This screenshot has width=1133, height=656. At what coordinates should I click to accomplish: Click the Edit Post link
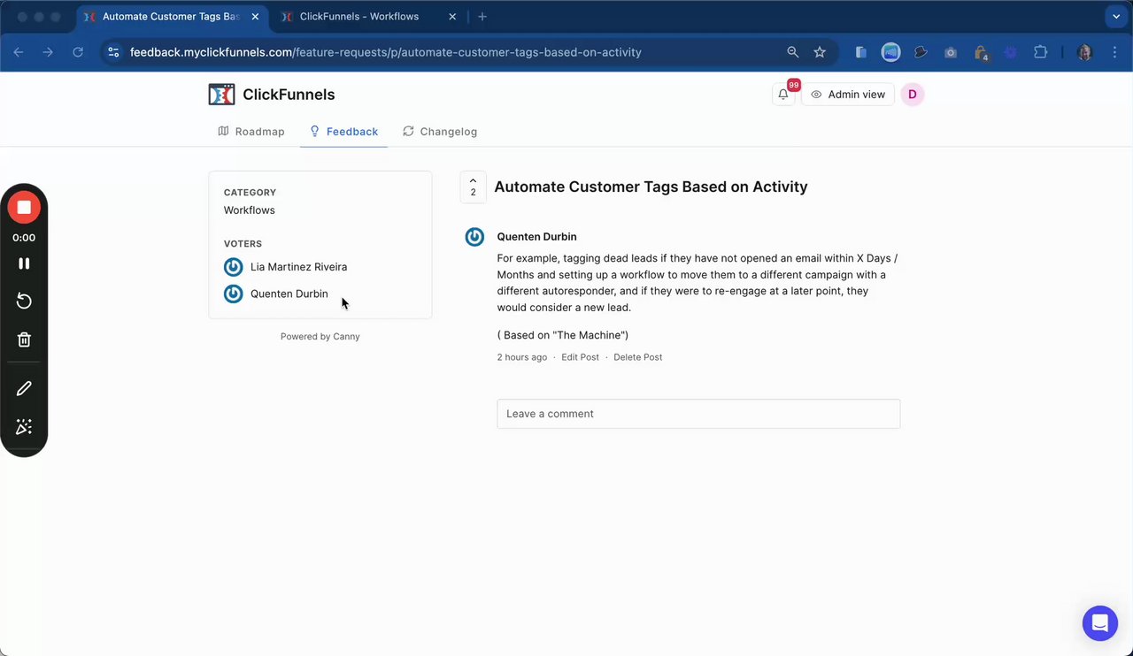click(x=580, y=357)
